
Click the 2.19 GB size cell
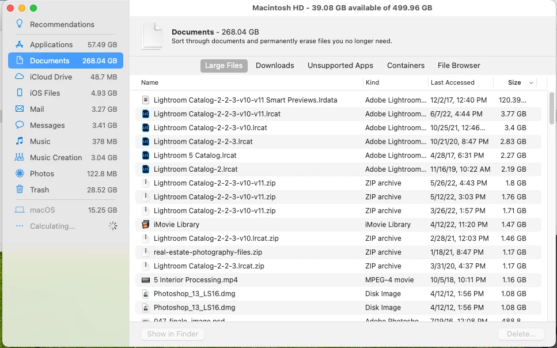514,169
